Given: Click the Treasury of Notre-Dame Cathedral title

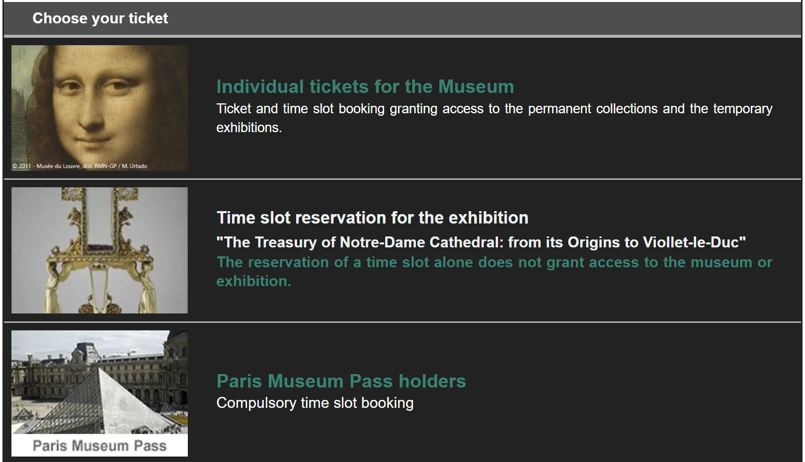Looking at the screenshot, I should [481, 242].
